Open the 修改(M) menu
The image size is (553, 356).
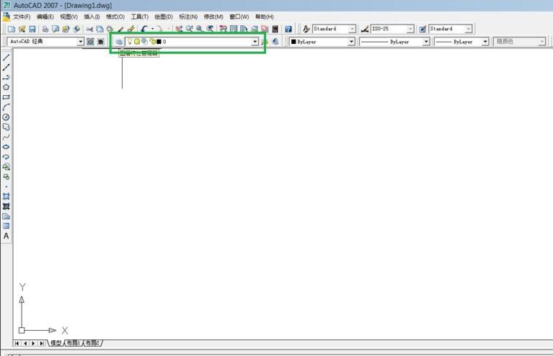213,17
